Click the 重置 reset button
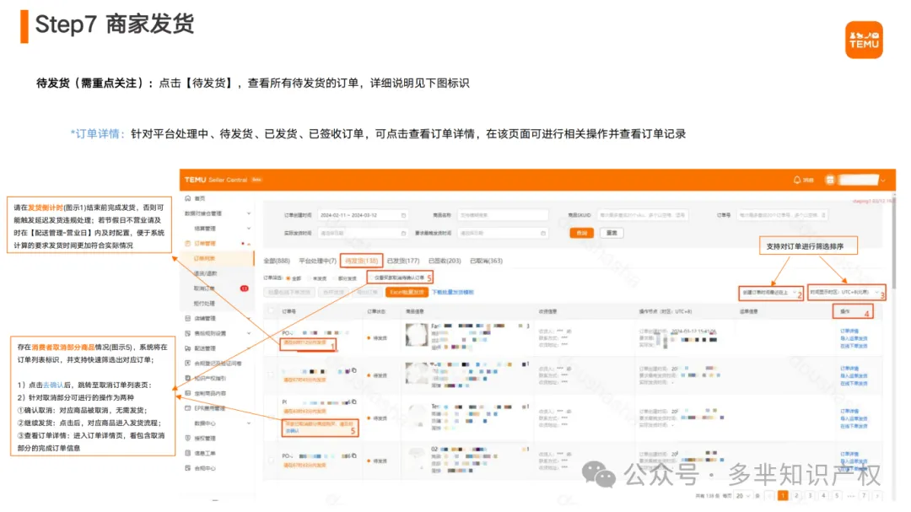The width and height of the screenshot is (911, 512). (612, 233)
